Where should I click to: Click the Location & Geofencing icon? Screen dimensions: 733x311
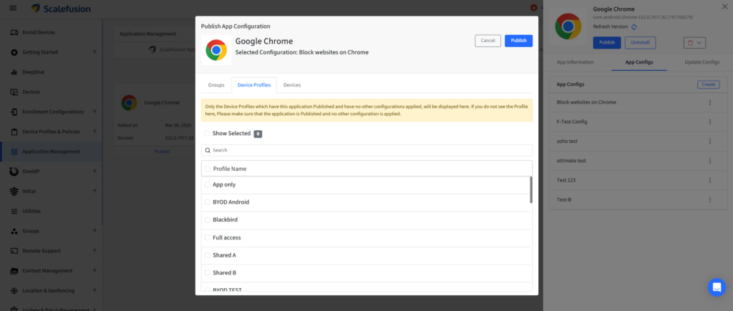14,290
